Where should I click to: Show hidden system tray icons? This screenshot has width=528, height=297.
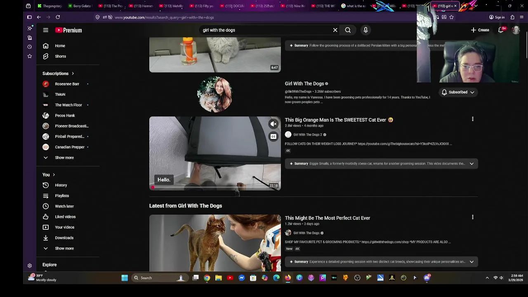[487, 278]
